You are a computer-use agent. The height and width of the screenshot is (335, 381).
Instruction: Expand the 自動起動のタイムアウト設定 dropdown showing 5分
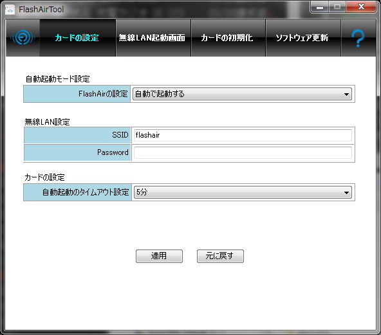tap(243, 192)
